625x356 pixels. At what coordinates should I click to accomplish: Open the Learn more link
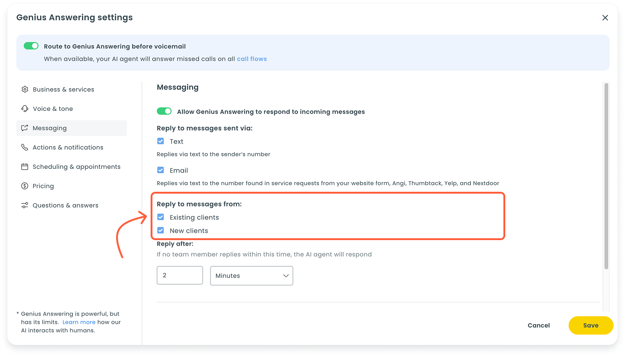(79, 322)
